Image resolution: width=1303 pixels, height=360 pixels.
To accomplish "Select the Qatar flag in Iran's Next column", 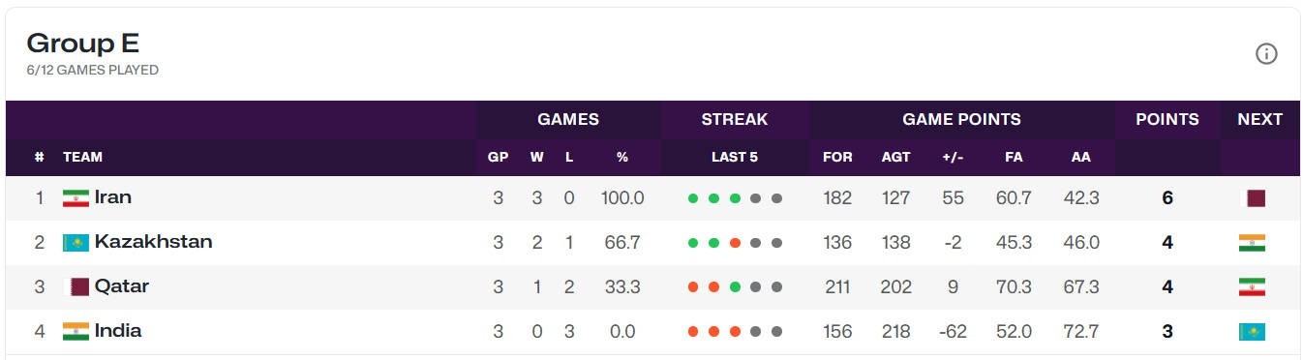I will tap(1253, 198).
